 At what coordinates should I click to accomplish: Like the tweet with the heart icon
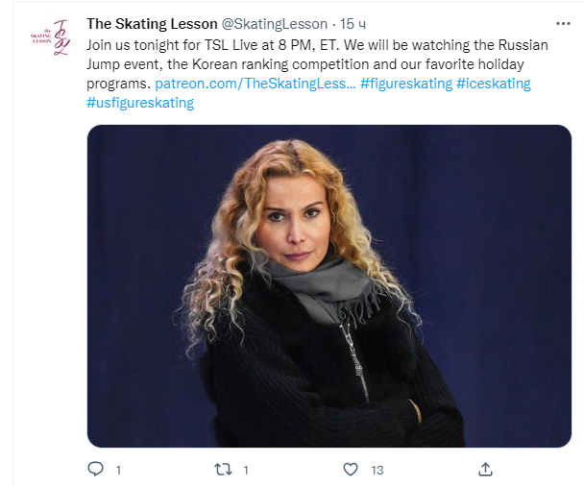(352, 470)
